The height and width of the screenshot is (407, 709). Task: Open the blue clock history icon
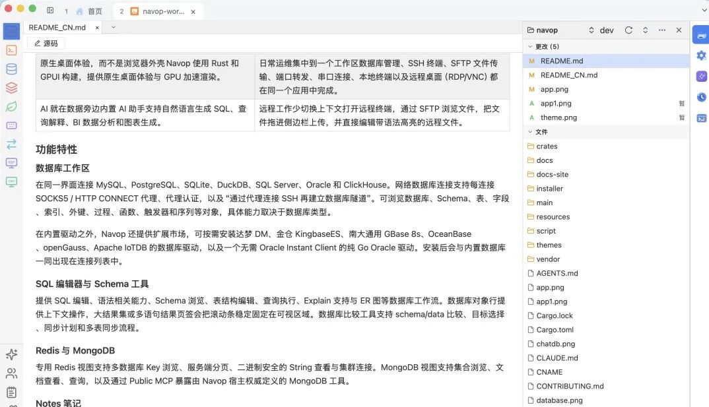point(701,97)
